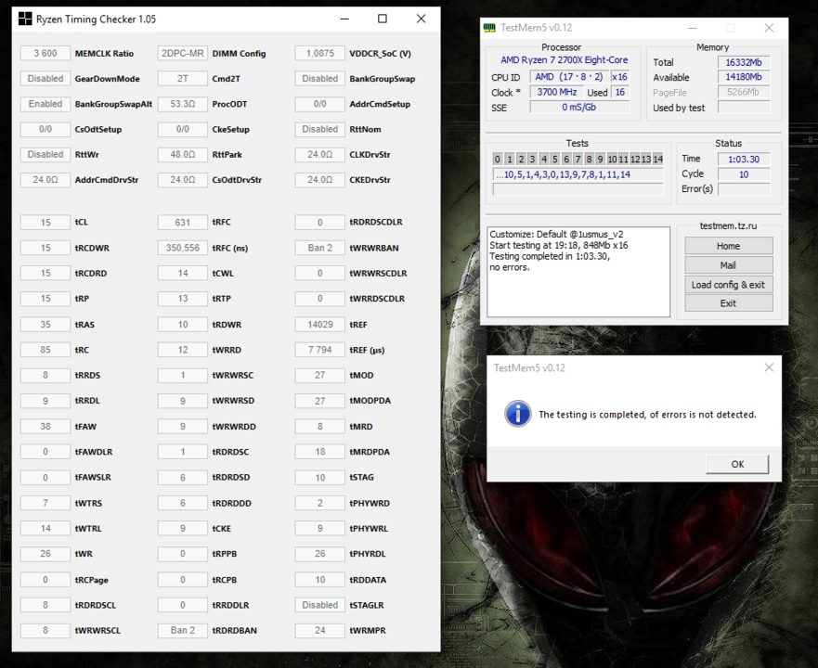This screenshot has width=818, height=668.
Task: Click the tWRWRBAN value Ban 2
Action: (319, 248)
